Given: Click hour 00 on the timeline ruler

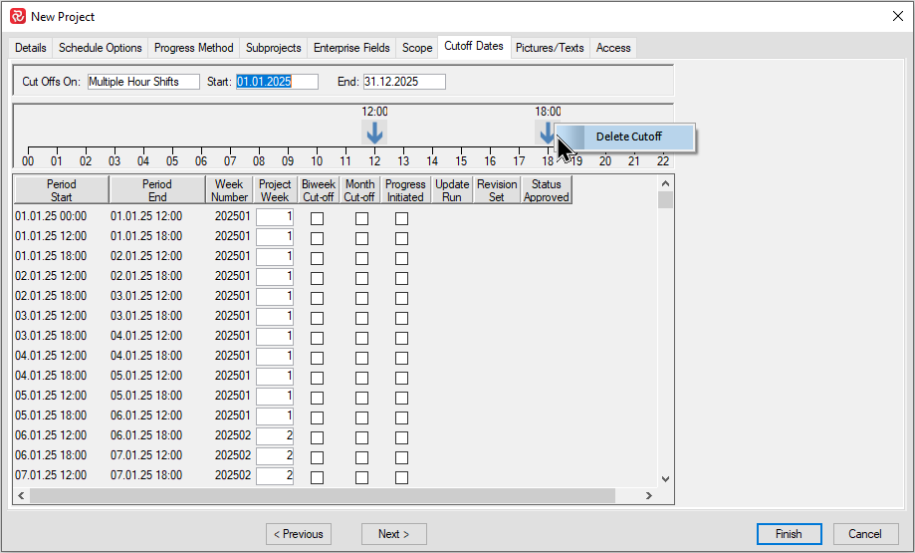Looking at the screenshot, I should (x=28, y=161).
